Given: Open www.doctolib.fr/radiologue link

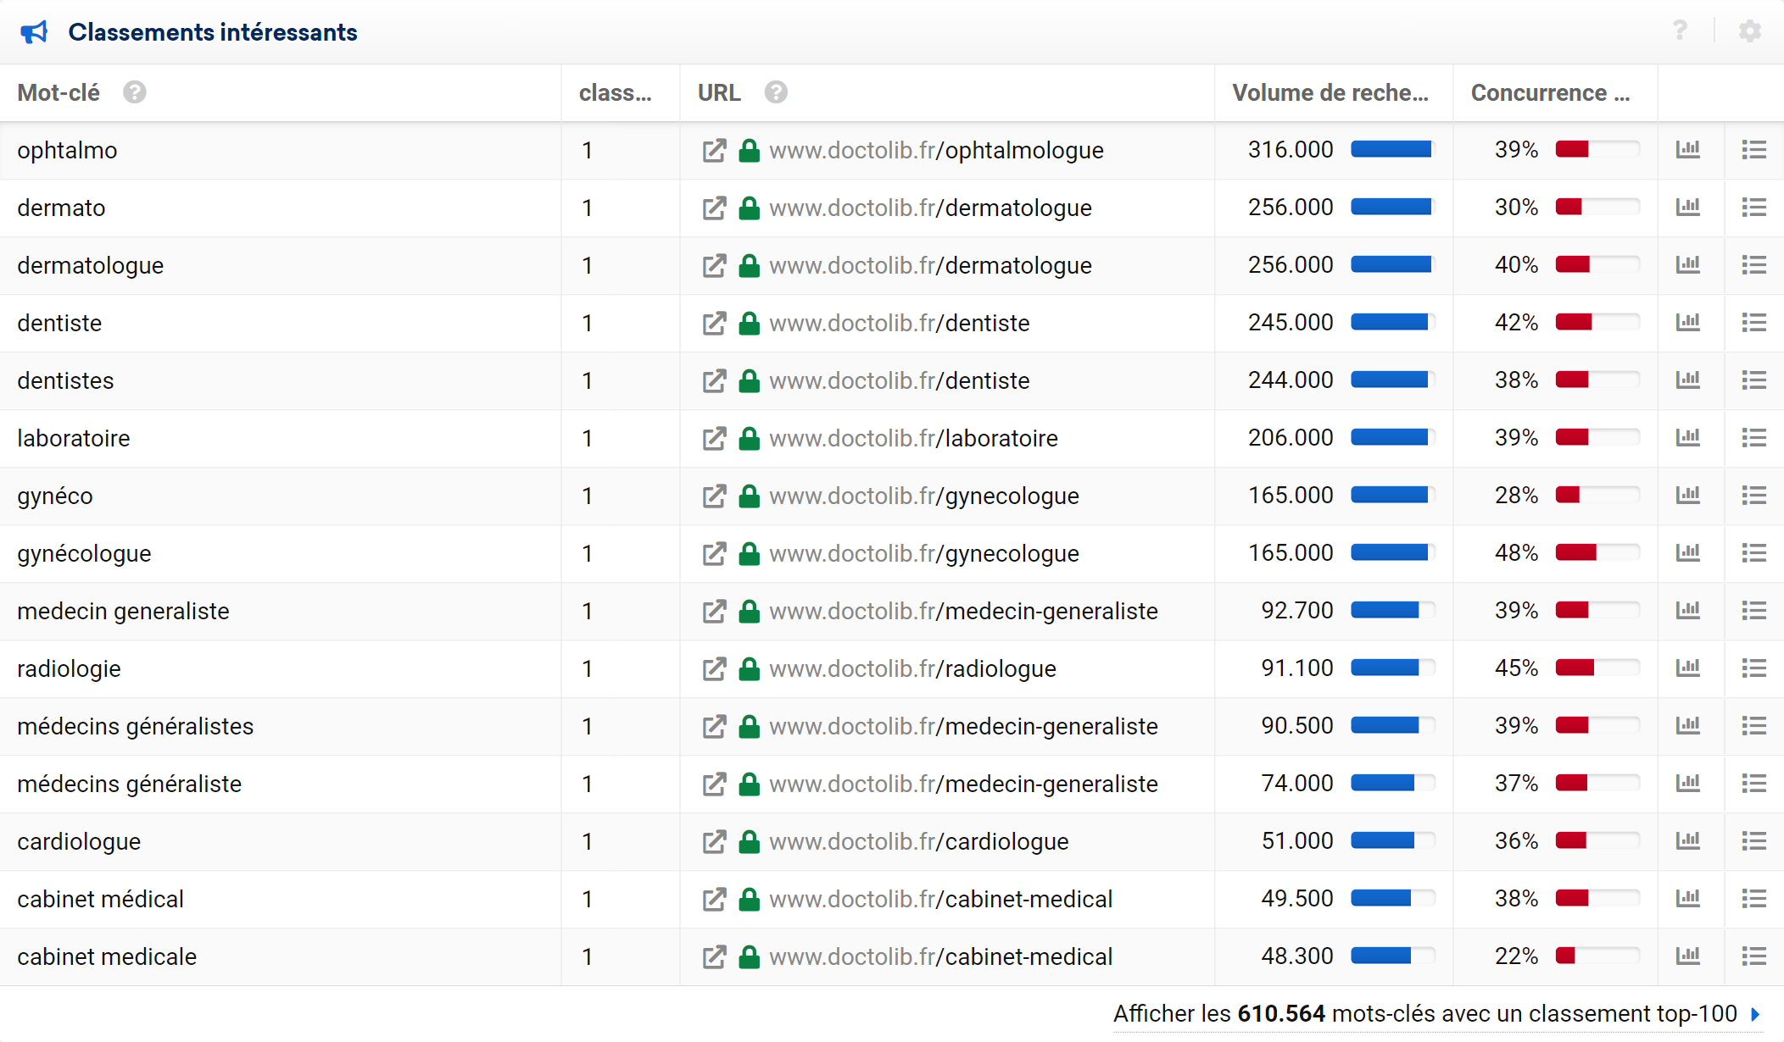Looking at the screenshot, I should coord(912,669).
